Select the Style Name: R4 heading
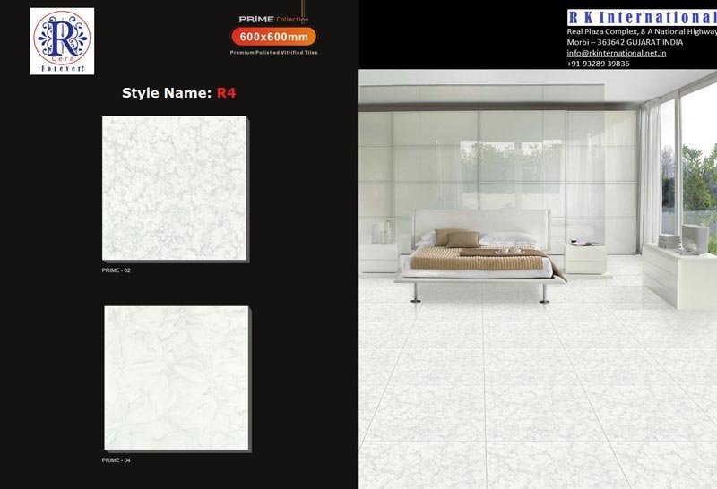This screenshot has width=717, height=489. pyautogui.click(x=178, y=91)
